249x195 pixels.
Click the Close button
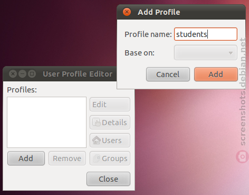[x=108, y=179]
